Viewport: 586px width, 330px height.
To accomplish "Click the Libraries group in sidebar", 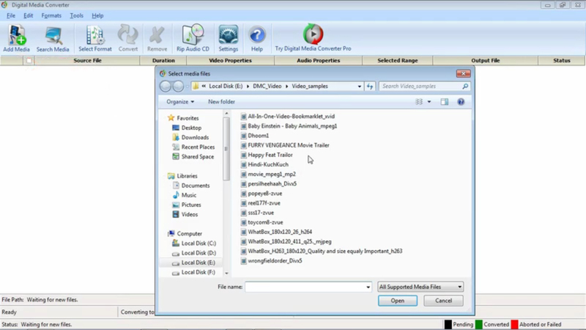I will pos(182,176).
